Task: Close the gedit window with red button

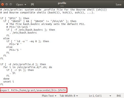Action: click(3, 4)
